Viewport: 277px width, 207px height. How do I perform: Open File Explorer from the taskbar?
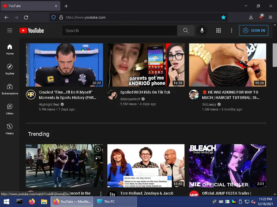tap(44, 202)
